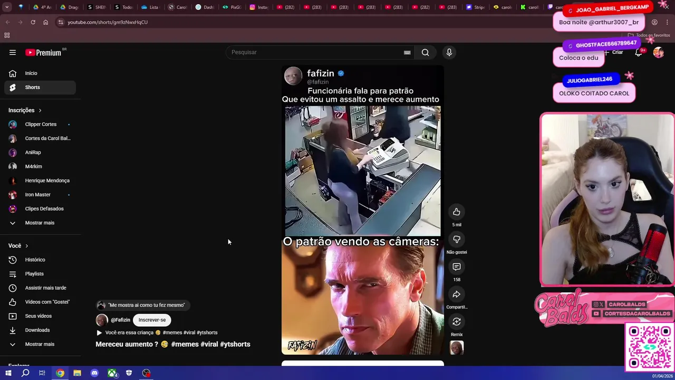Expand Inscrições section chevron

(x=40, y=110)
